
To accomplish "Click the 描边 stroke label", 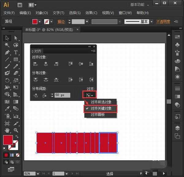I will [61, 22].
